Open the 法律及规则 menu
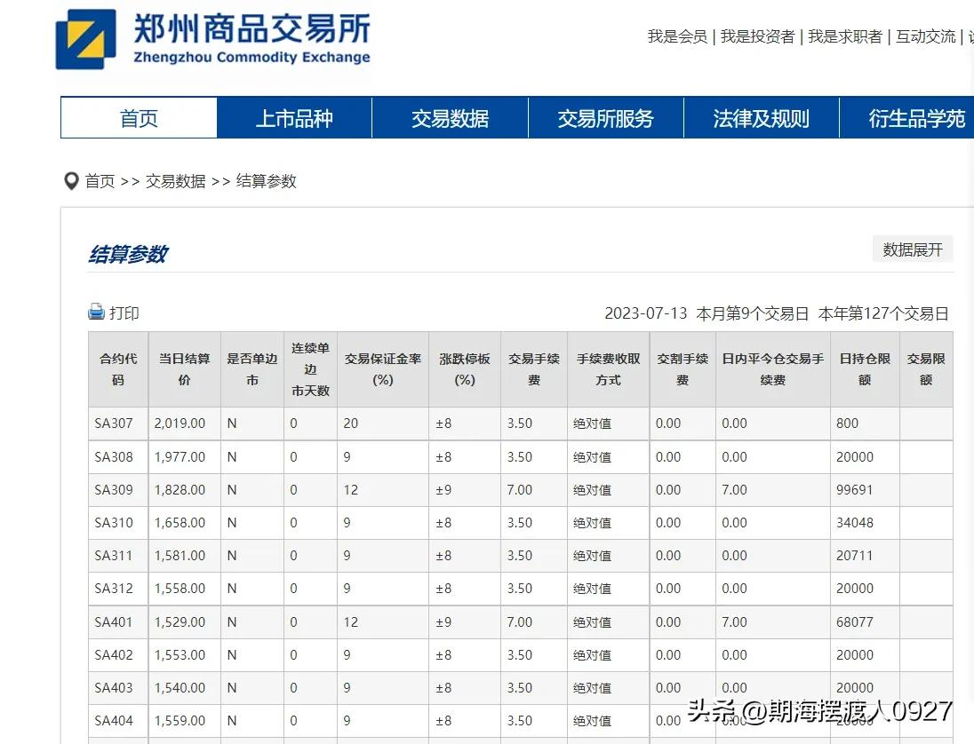The height and width of the screenshot is (744, 974). pyautogui.click(x=761, y=118)
